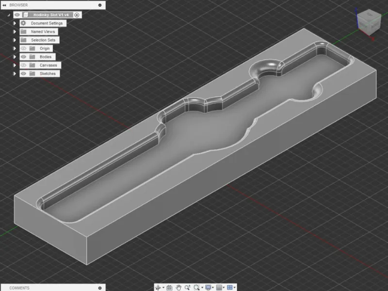Open the Zoom Window dropdown arrow
The height and width of the screenshot is (291, 388).
[x=202, y=288]
